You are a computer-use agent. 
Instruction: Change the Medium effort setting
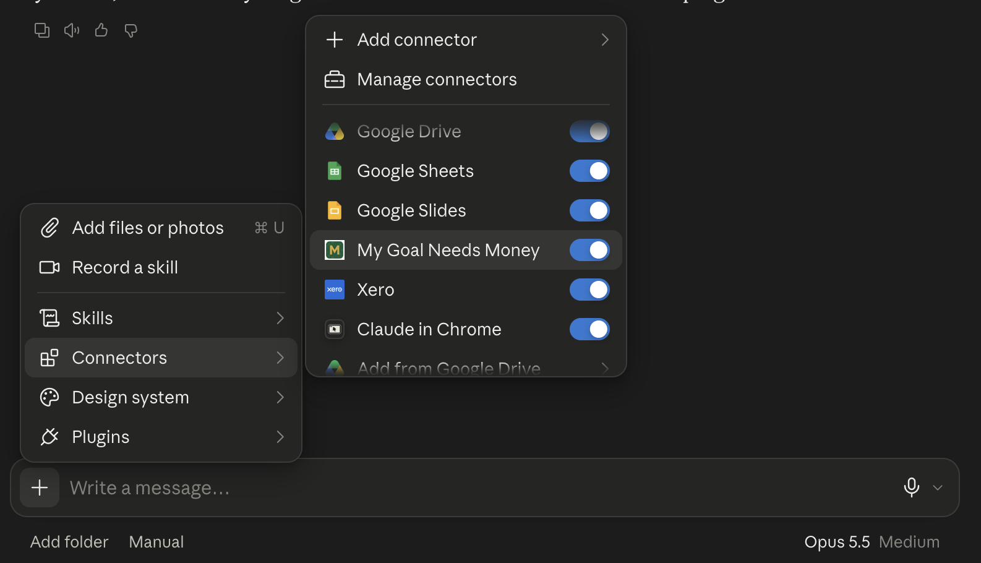909,542
